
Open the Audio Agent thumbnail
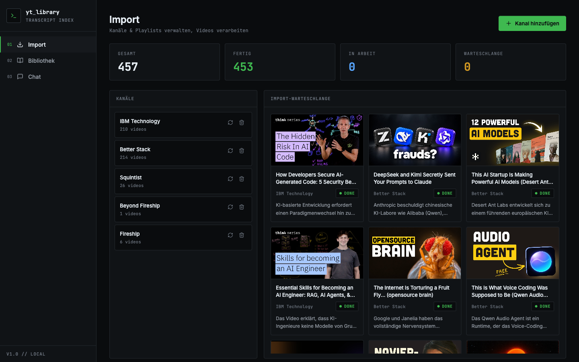point(513,253)
